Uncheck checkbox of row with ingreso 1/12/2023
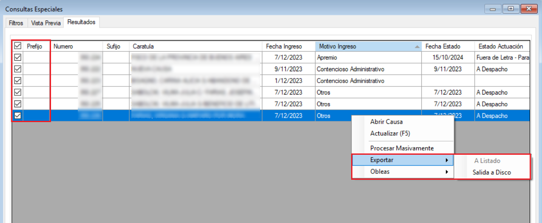542x223 pixels. tap(18, 81)
